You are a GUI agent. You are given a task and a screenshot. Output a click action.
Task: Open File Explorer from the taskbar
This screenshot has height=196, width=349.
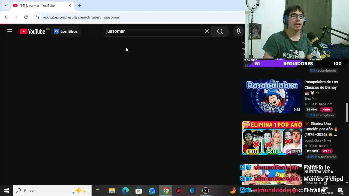[112, 191]
